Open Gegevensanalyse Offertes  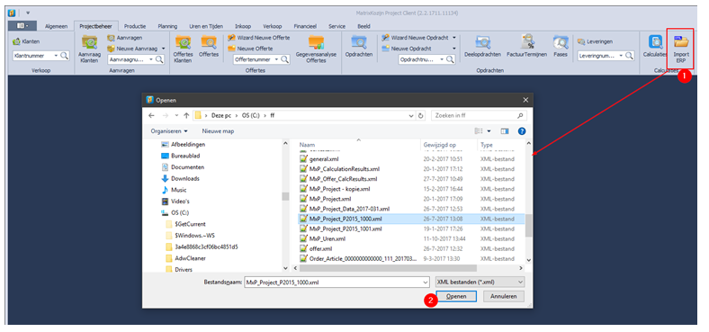[x=316, y=49]
